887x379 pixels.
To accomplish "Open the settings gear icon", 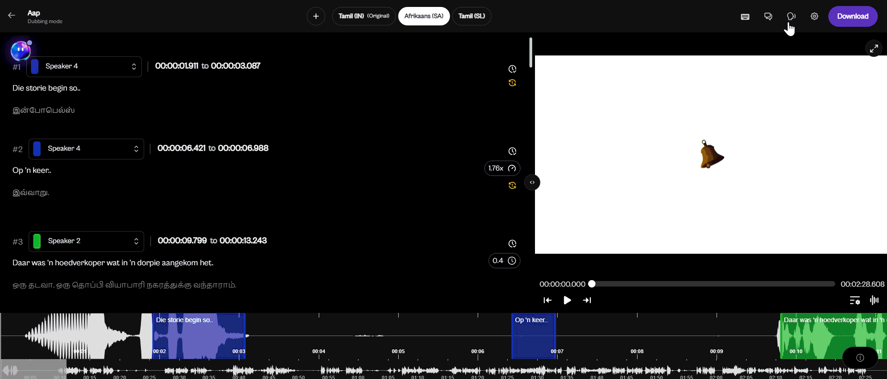I will pyautogui.click(x=814, y=17).
